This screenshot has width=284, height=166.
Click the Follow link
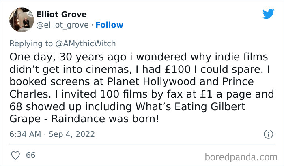[x=109, y=25]
